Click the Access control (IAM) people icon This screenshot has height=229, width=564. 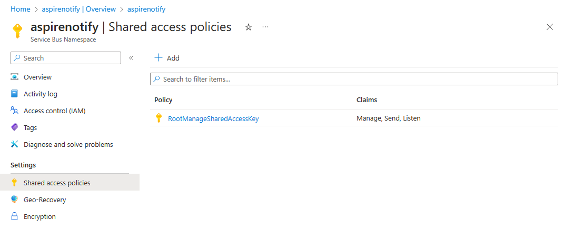pos(14,111)
